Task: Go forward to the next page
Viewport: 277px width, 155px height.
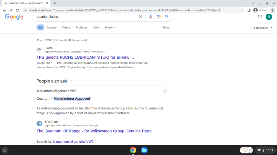Action: 11,10
